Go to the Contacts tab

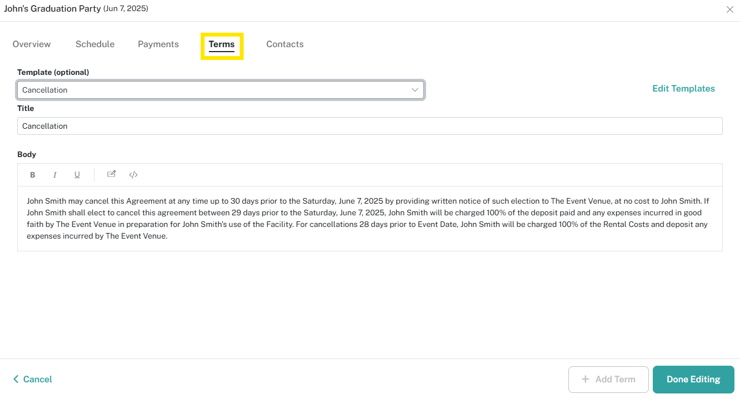click(285, 44)
